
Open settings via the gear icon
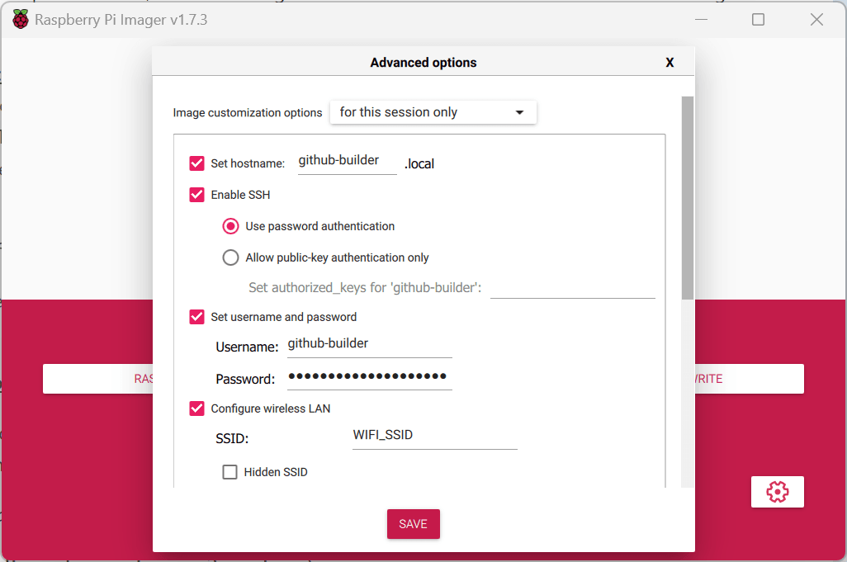click(776, 491)
